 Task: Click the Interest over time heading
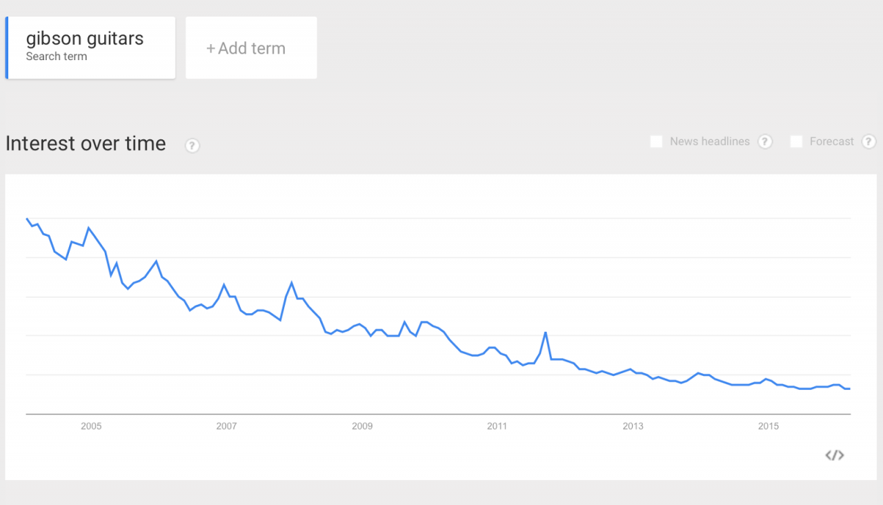[86, 143]
